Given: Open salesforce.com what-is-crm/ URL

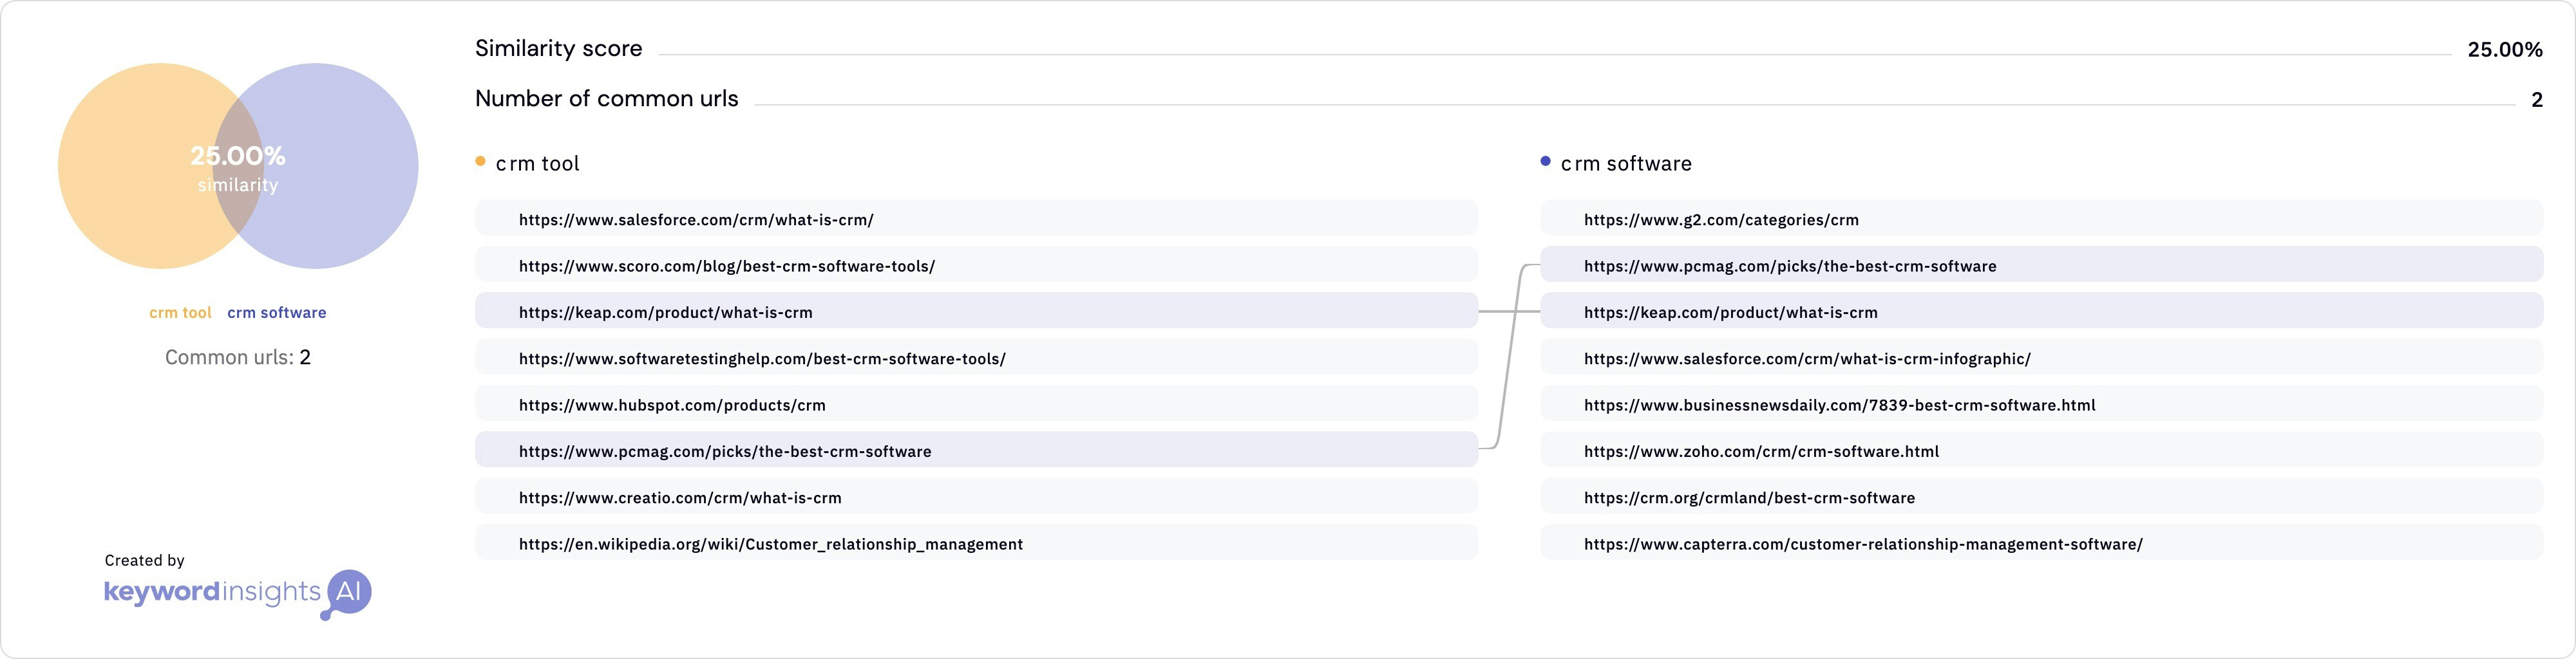Looking at the screenshot, I should pos(976,219).
